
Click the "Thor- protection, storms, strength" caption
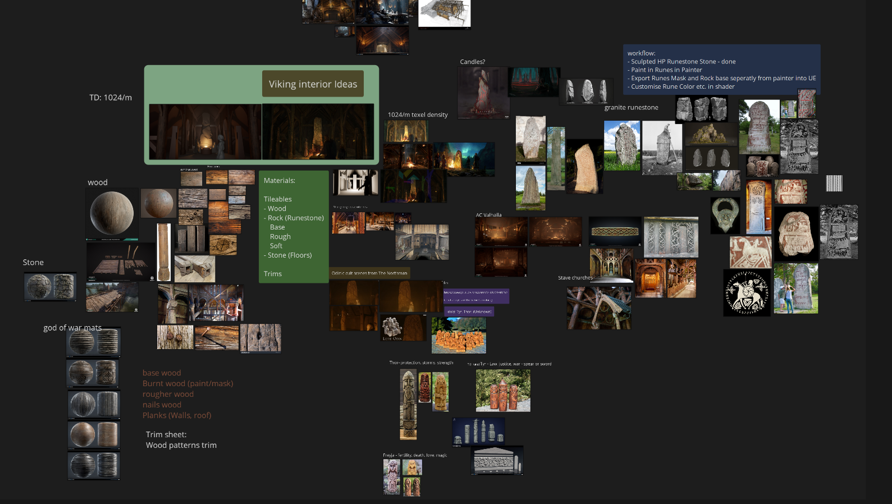[421, 363]
